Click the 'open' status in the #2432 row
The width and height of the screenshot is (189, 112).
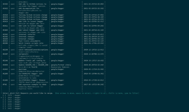(12, 4)
